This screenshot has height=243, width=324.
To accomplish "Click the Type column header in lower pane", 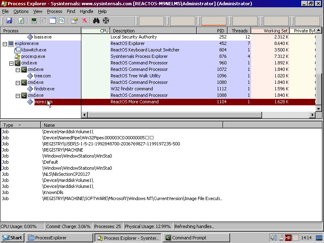I will 20,125.
